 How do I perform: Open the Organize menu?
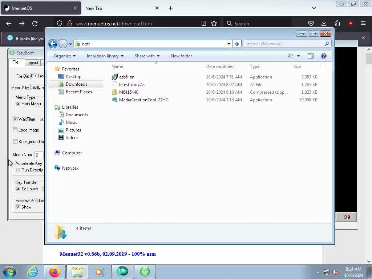[65, 56]
